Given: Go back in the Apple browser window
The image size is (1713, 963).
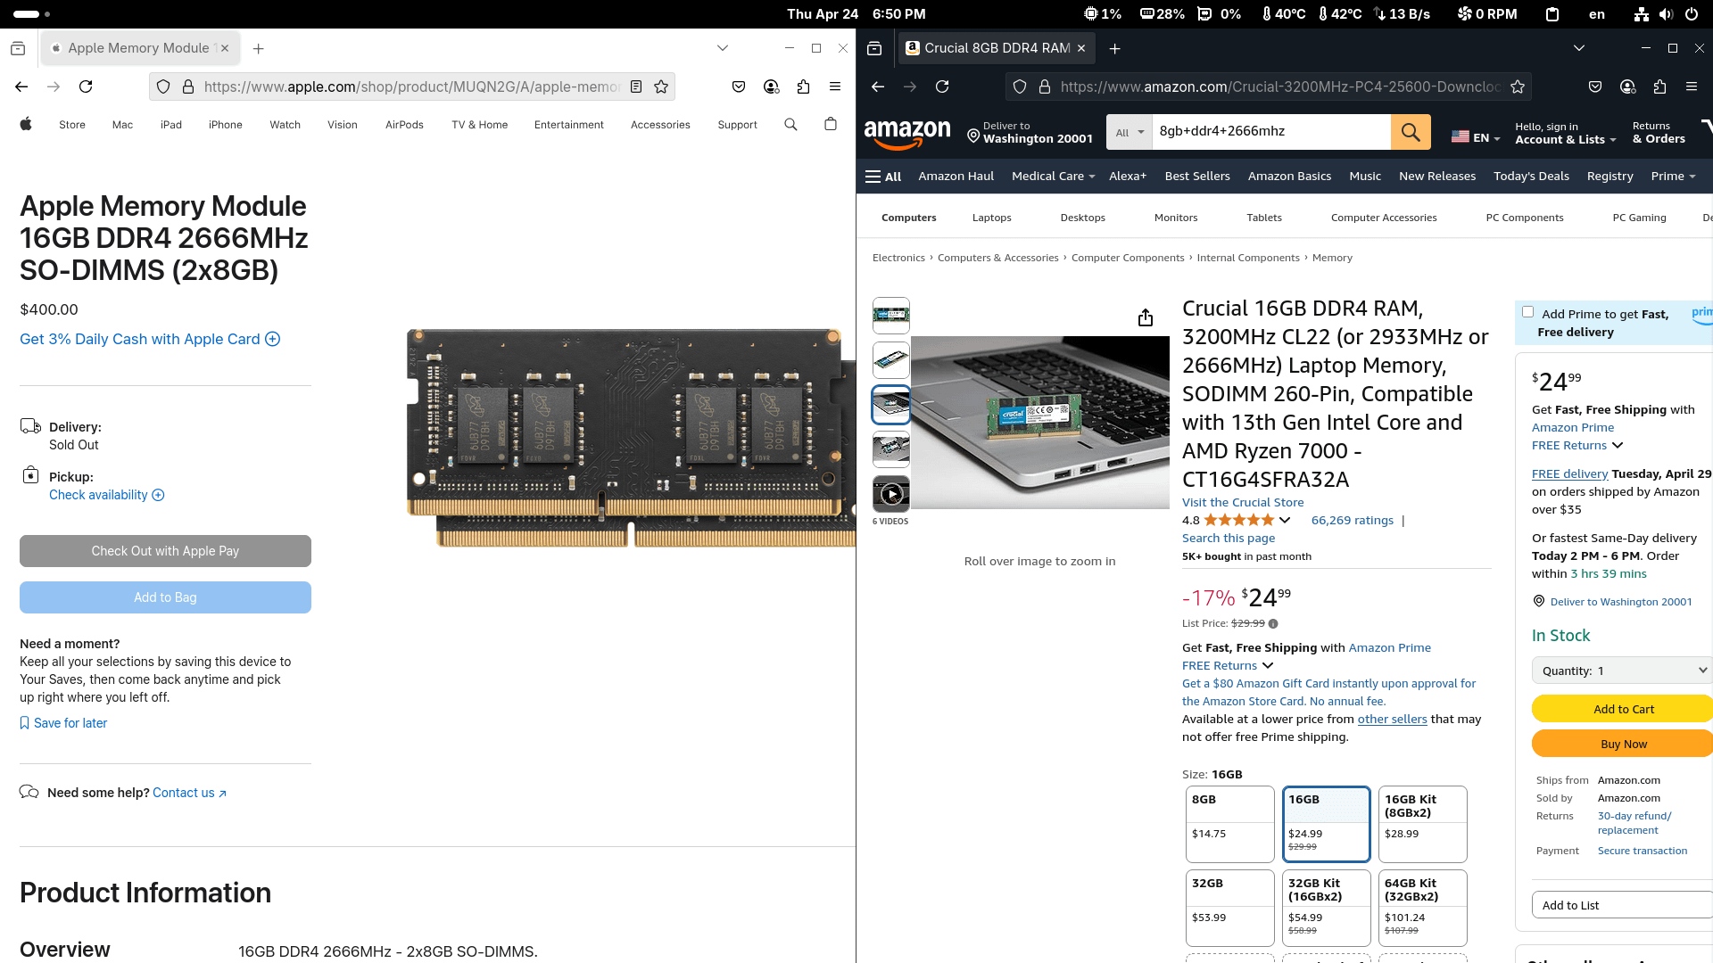Looking at the screenshot, I should 21,86.
